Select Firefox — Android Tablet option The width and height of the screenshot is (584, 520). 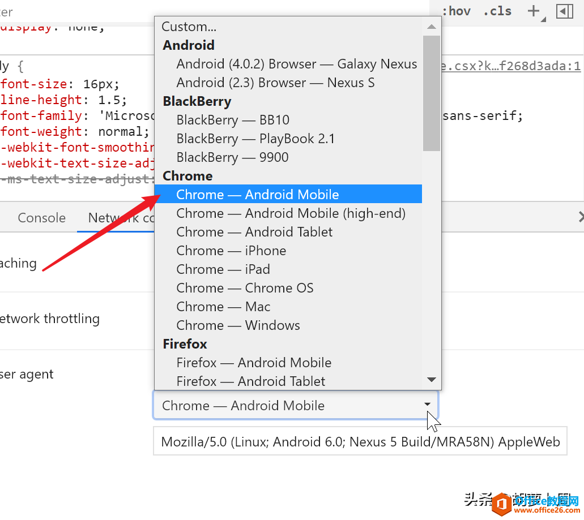288,381
